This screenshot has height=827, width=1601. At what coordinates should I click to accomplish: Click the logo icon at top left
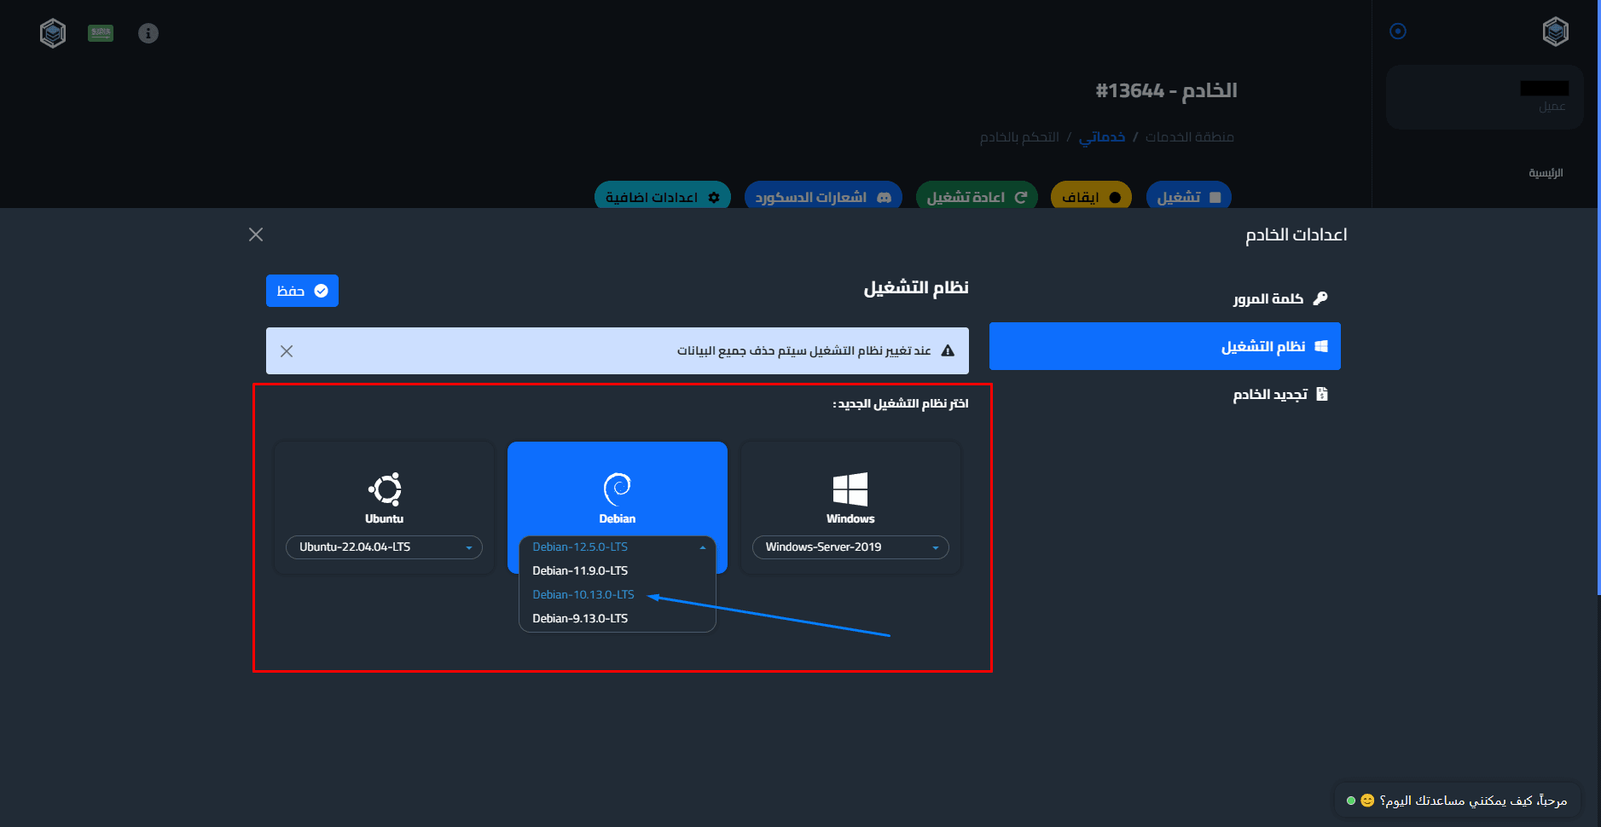(x=53, y=33)
